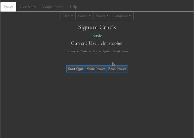Click the green Basic label

(97, 36)
